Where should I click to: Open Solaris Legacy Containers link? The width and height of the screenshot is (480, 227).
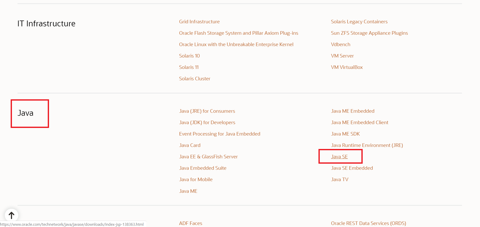(x=359, y=22)
